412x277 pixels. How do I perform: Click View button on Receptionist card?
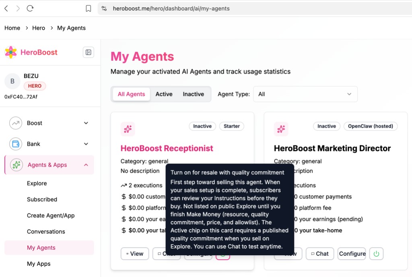click(135, 254)
